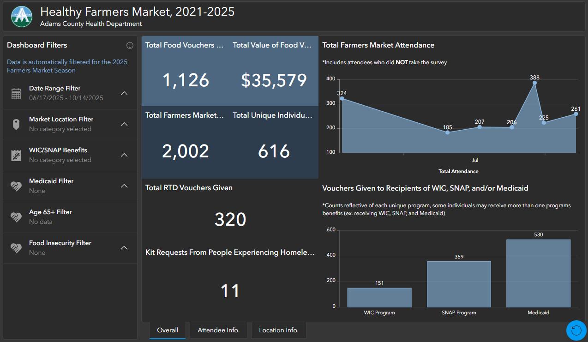The width and height of the screenshot is (588, 342).
Task: Click the Total Food Vouchers value 1,126
Action: tap(186, 80)
